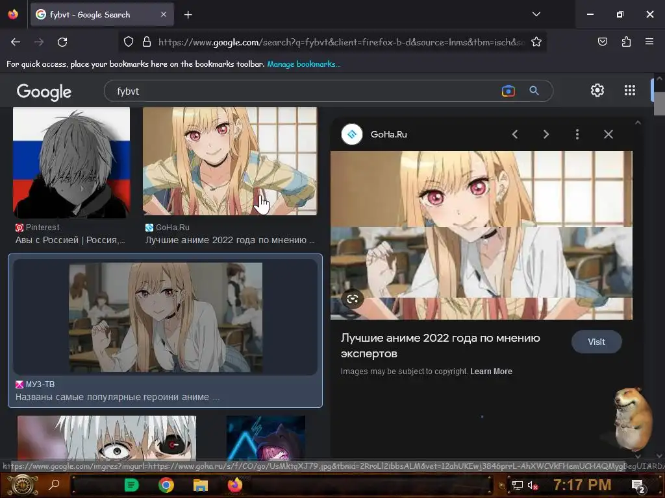Open the МУЗ-ТВ classroom anime thumbnail
The height and width of the screenshot is (498, 665).
pyautogui.click(x=166, y=317)
